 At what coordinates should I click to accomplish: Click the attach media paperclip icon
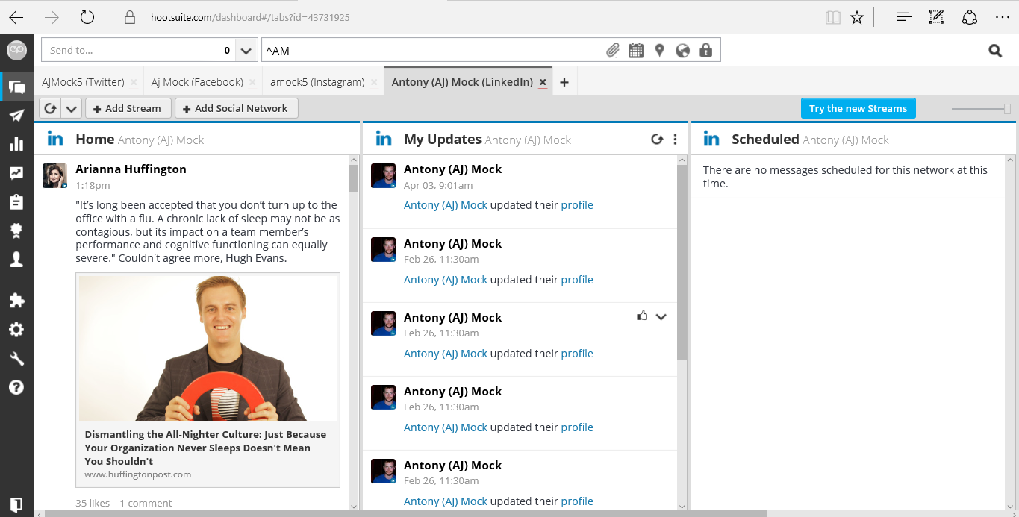612,51
